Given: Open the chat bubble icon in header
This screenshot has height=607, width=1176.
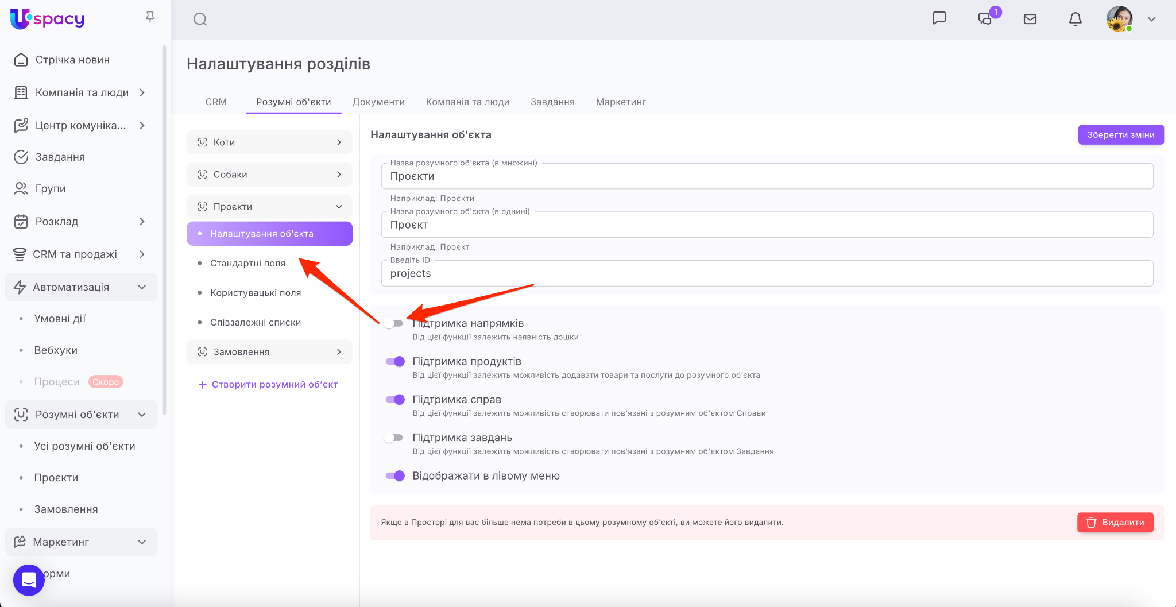Looking at the screenshot, I should [939, 18].
